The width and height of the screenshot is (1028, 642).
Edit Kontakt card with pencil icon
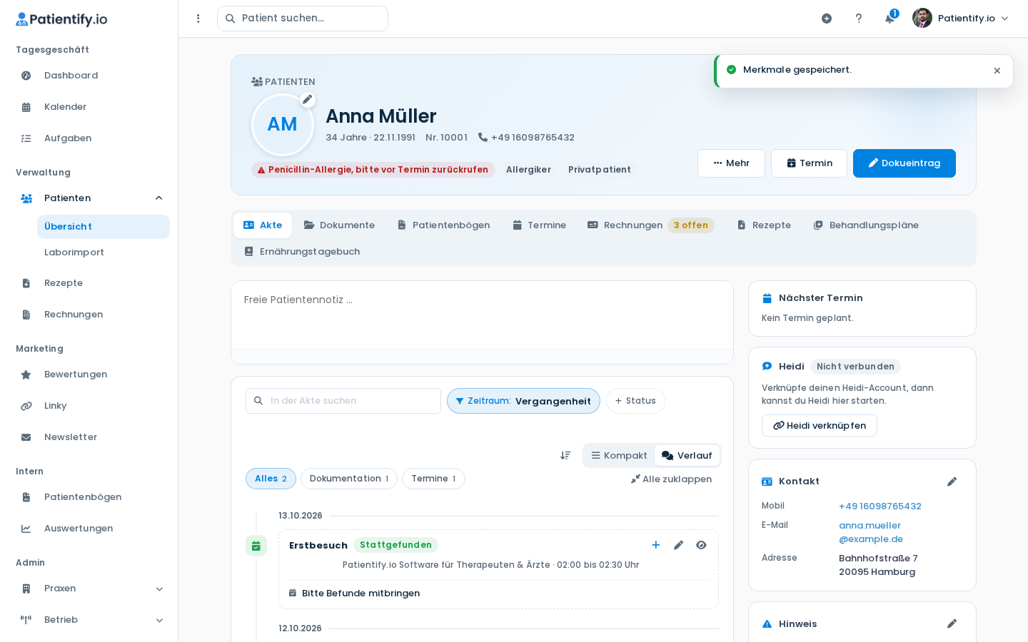(x=952, y=481)
